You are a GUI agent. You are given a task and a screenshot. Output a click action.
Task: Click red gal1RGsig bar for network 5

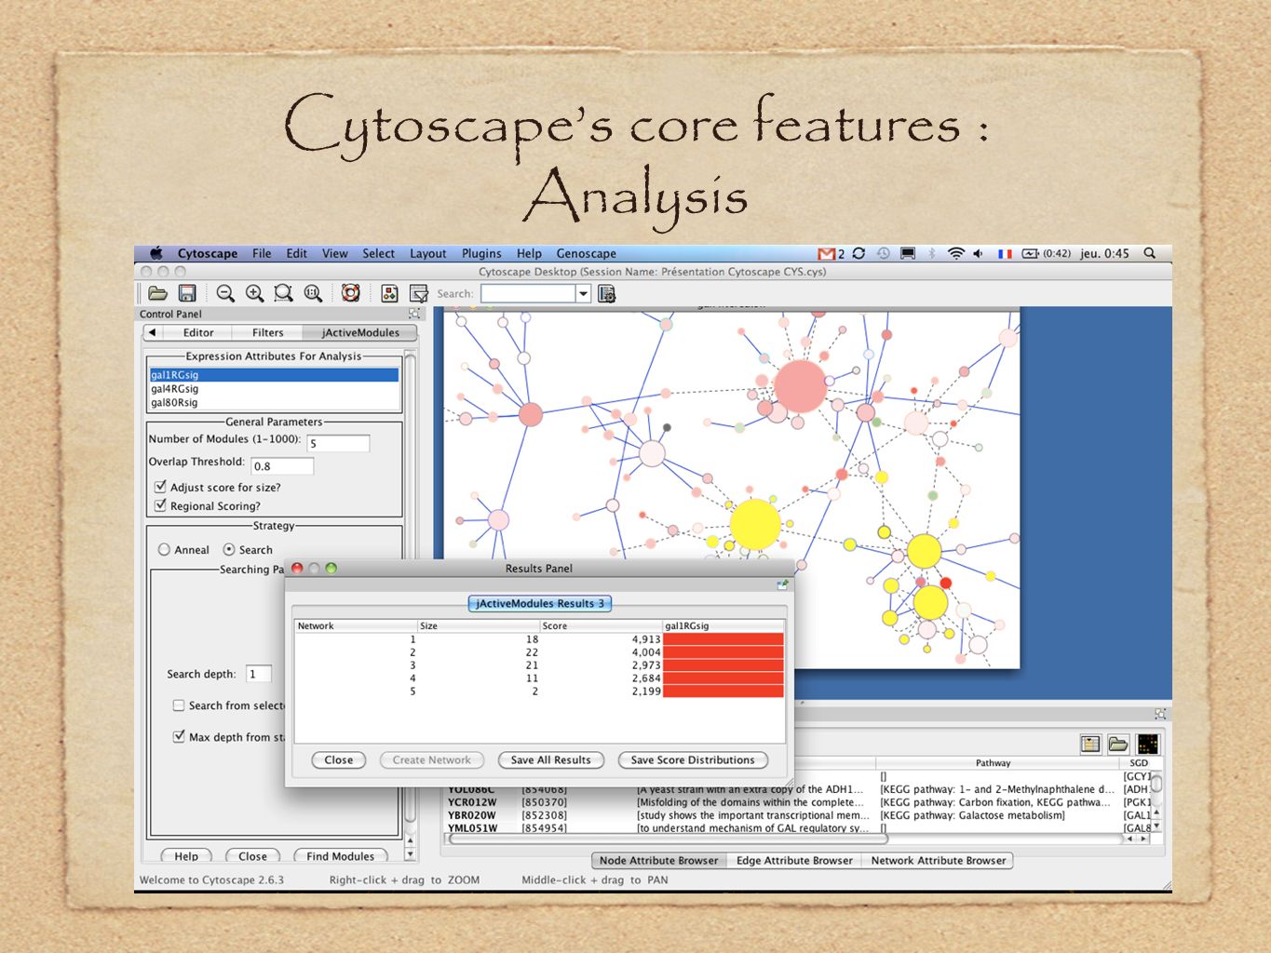723,691
